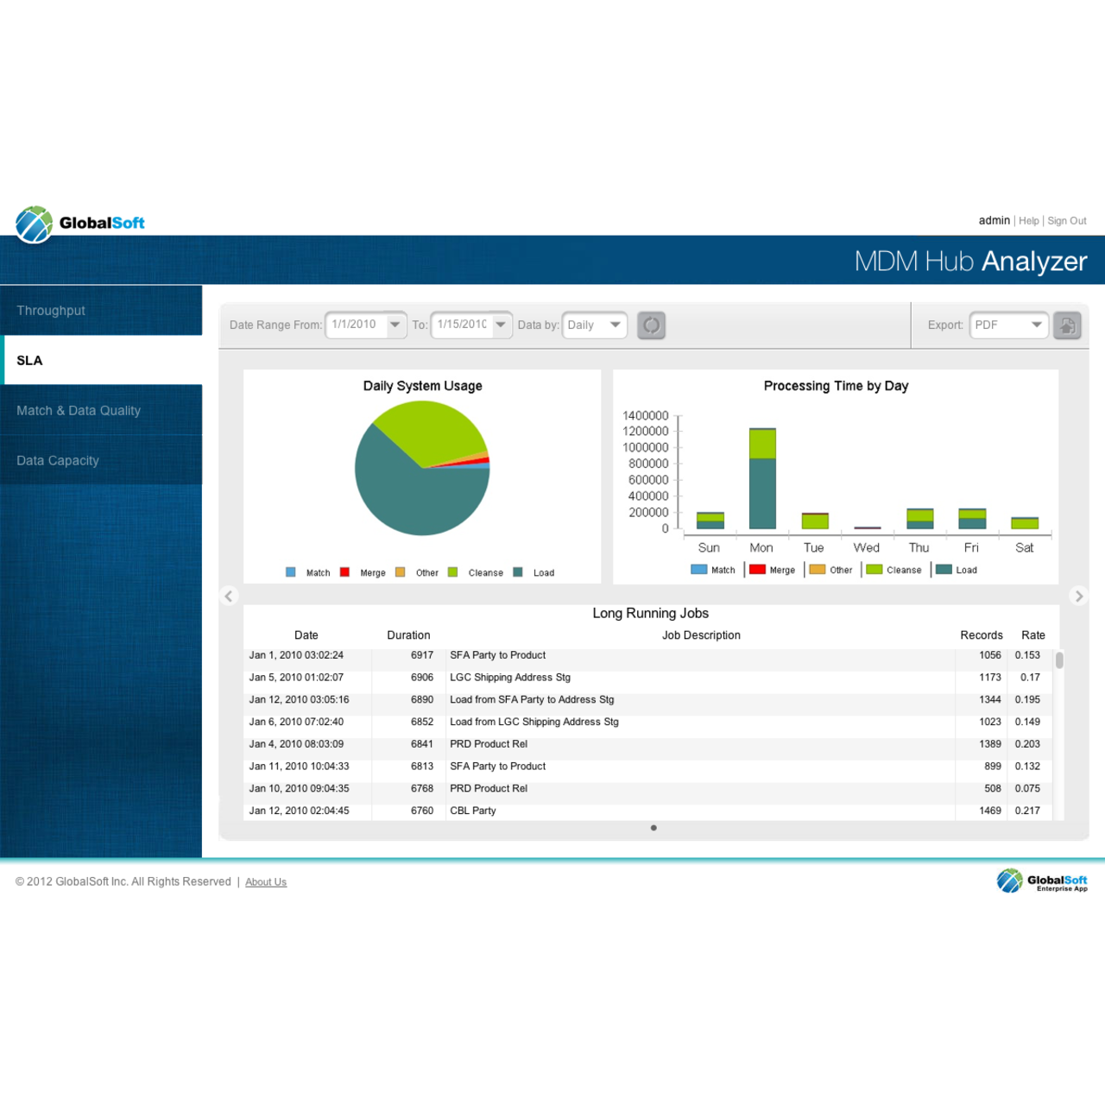Click the left carousel arrow

pyautogui.click(x=229, y=596)
